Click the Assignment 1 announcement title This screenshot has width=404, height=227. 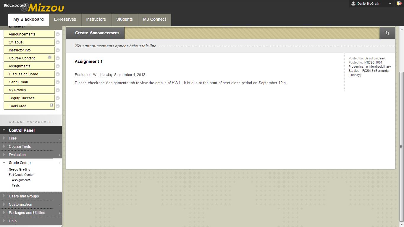[89, 61]
